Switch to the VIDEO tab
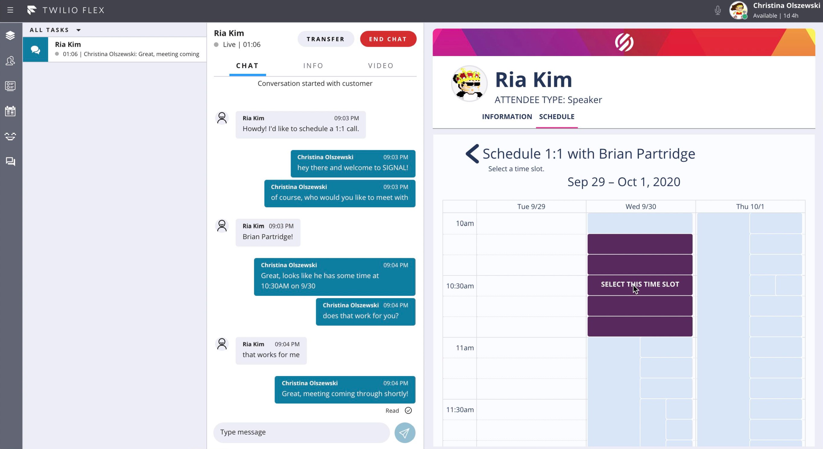Viewport: 823px width, 449px height. 381,65
